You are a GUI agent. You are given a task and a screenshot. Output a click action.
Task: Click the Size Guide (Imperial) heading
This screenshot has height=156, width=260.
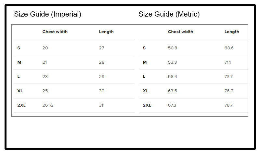[x=47, y=14]
